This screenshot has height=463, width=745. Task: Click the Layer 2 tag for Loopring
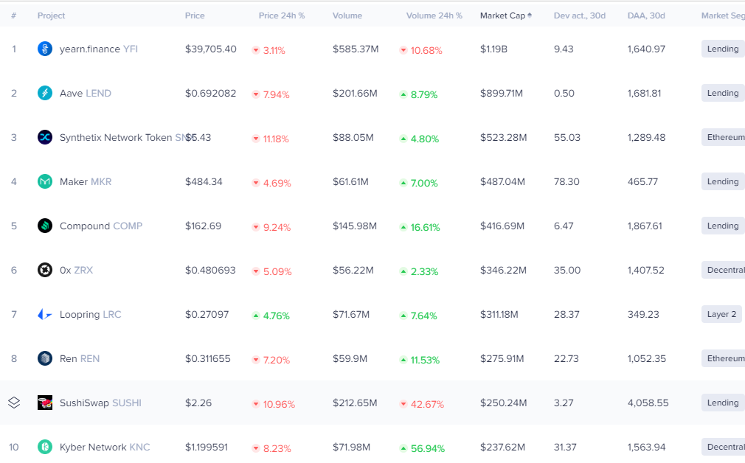point(721,314)
